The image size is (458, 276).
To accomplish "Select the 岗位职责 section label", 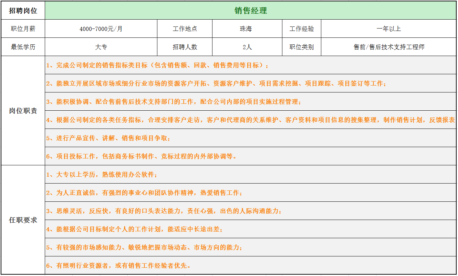I will (x=23, y=111).
